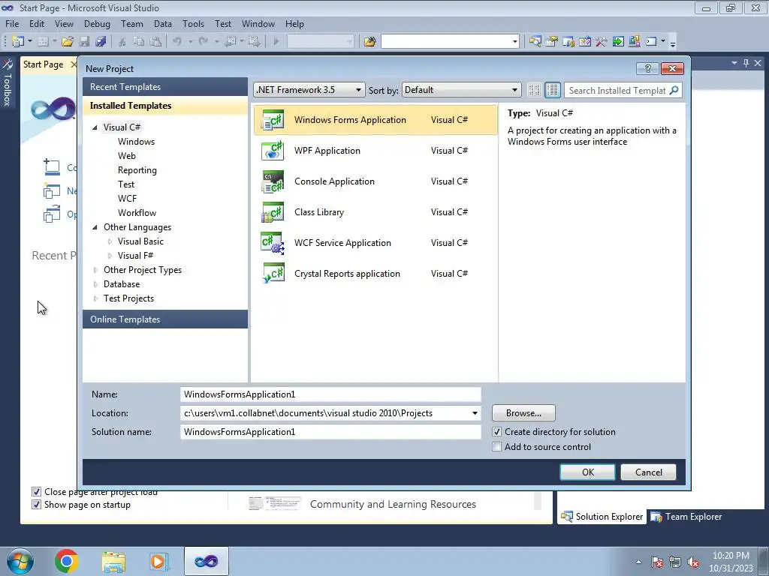Select the WCF Service Application template
Image resolution: width=769 pixels, height=576 pixels.
(x=375, y=244)
